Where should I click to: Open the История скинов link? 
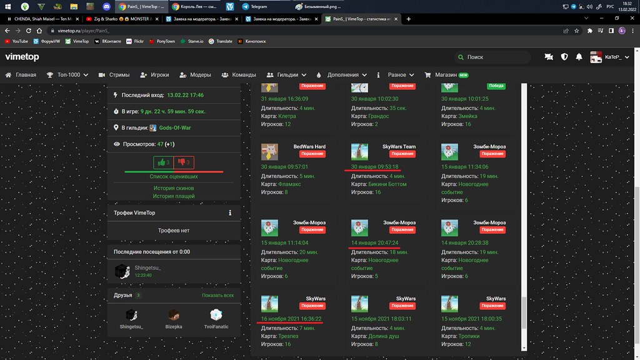click(x=174, y=187)
